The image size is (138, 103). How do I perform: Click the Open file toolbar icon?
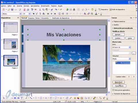[9, 9]
